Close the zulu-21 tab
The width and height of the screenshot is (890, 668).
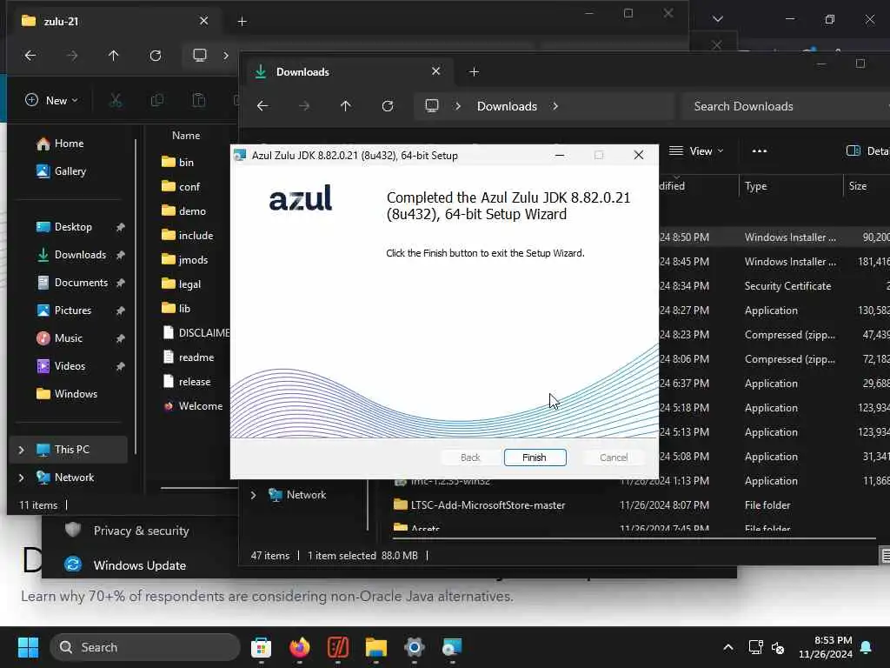pyautogui.click(x=203, y=21)
